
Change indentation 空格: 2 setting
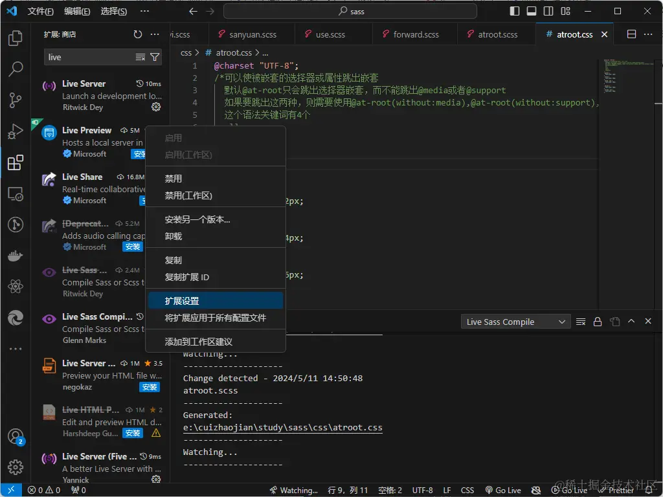pos(390,491)
